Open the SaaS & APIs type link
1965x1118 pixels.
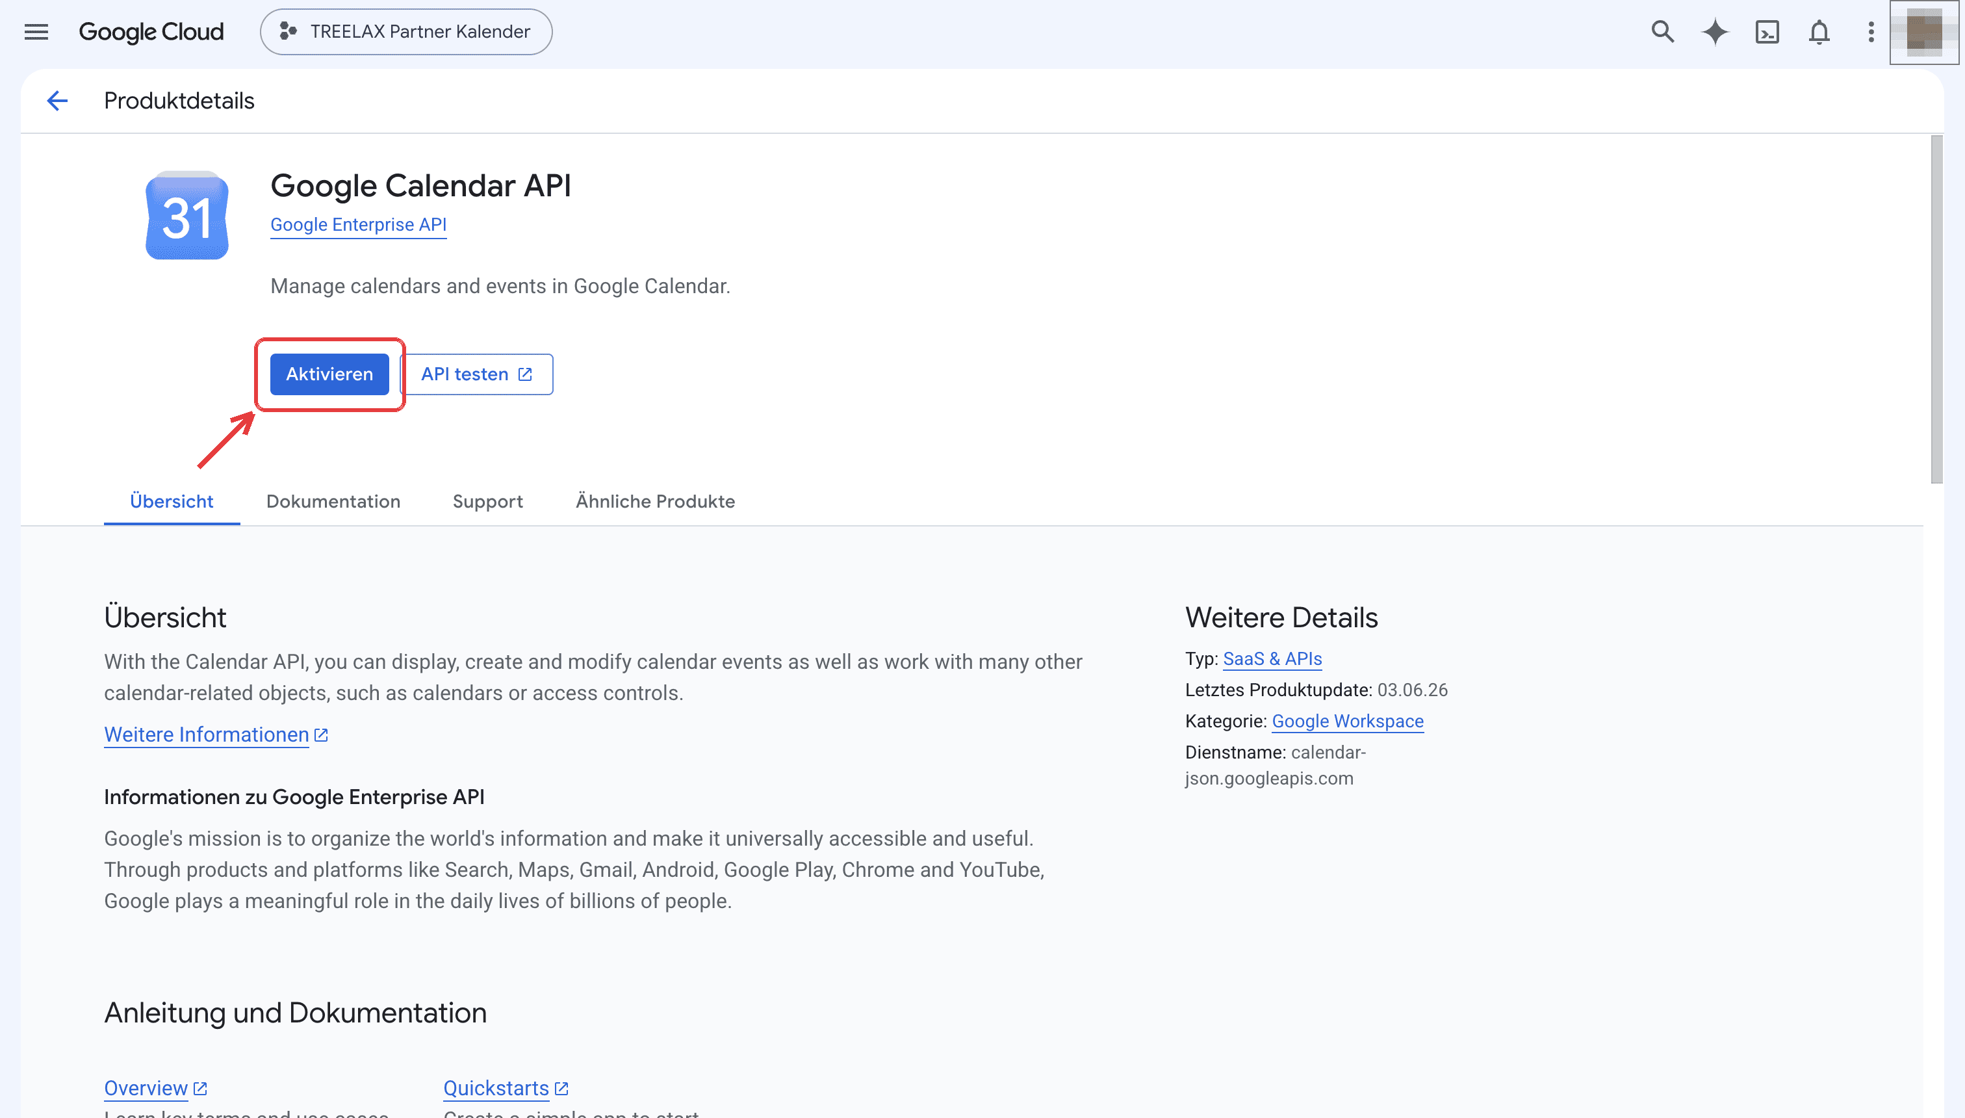click(1272, 659)
